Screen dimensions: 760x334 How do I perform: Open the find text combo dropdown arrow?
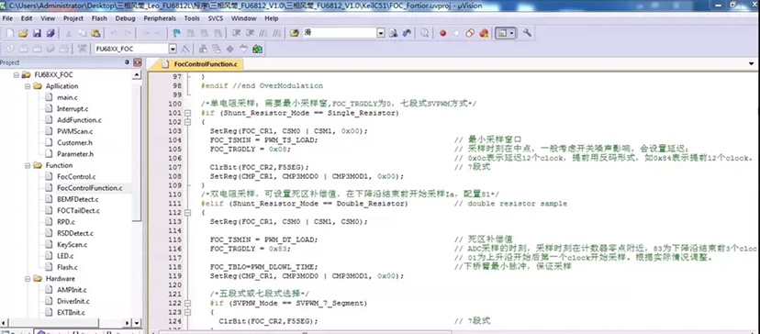tap(381, 33)
